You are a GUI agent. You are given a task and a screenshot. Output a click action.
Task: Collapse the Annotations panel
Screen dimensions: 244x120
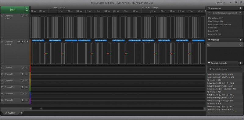click(209, 9)
